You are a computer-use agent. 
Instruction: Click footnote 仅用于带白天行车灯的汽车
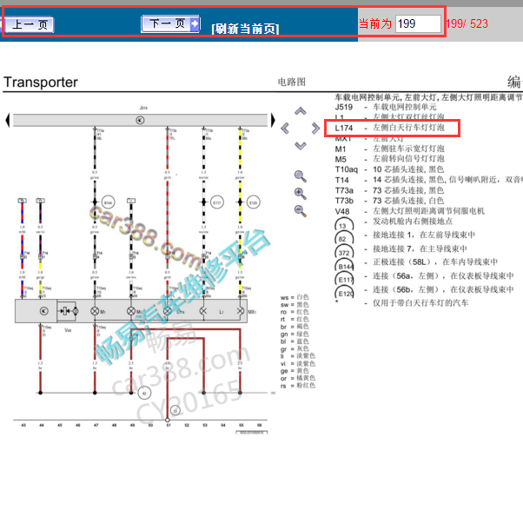point(420,303)
